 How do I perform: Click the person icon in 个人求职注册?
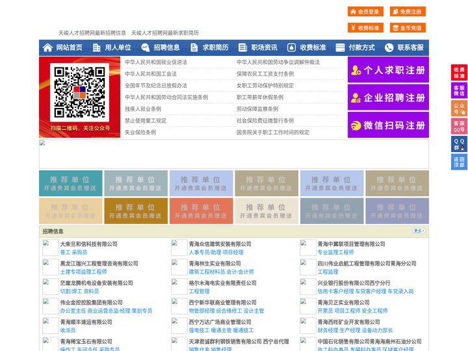[x=356, y=70]
